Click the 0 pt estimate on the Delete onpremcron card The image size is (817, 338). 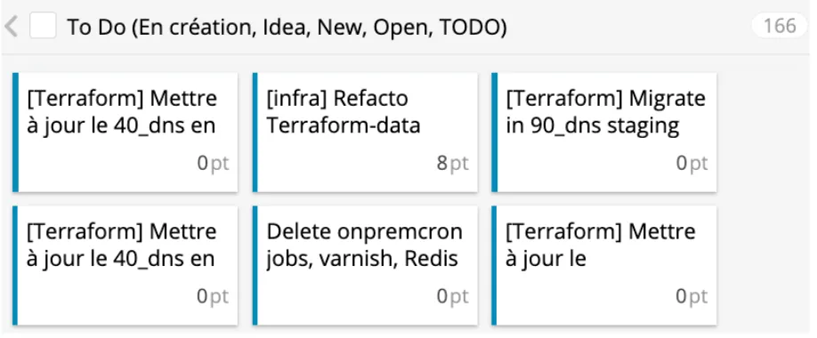pyautogui.click(x=452, y=297)
